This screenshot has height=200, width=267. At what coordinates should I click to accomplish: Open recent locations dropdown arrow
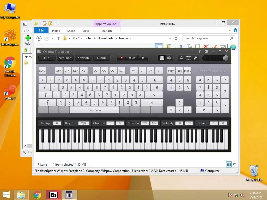(x=53, y=38)
